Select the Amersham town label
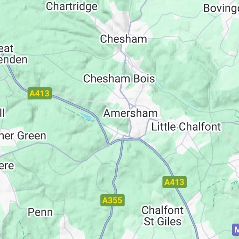Viewport: 239px width, 239px height. pyautogui.click(x=131, y=113)
